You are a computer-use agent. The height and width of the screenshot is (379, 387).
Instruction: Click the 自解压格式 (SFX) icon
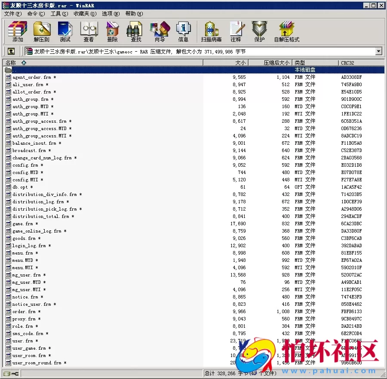(x=286, y=32)
